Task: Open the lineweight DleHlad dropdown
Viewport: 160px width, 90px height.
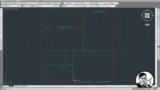Action: (x=98, y=6)
